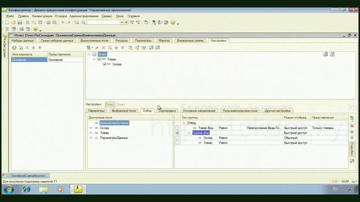The width and height of the screenshot is (360, 202).
Task: Uncheck the Группа Или filter checkbox
Action: 177,133
